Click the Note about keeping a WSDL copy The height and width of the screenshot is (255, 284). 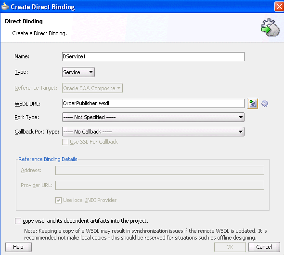click(x=145, y=234)
